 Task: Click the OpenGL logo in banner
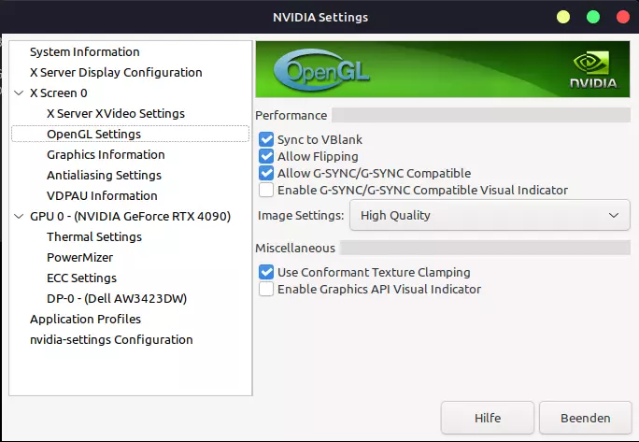tap(322, 70)
